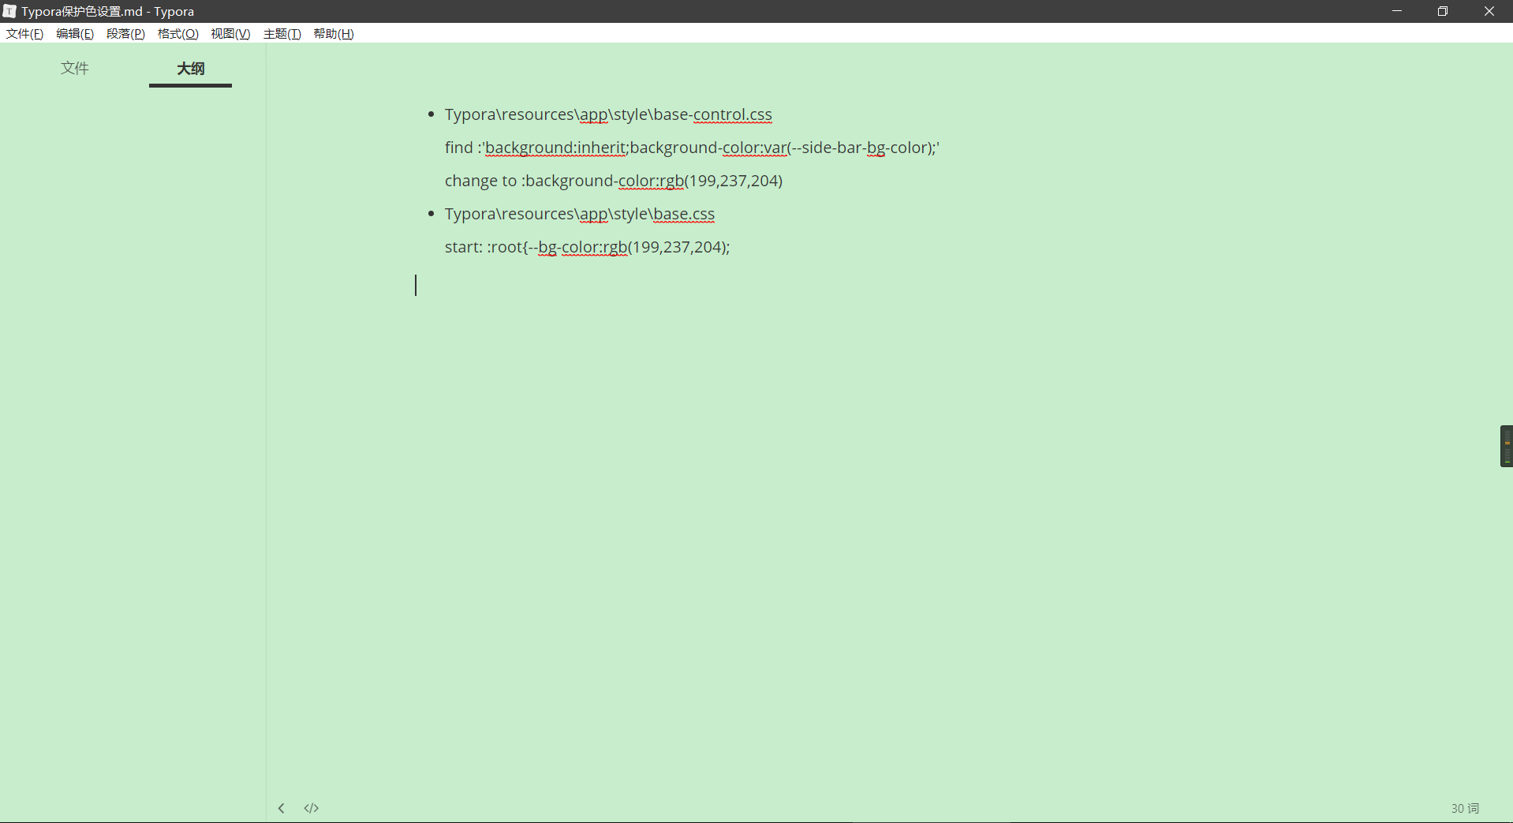Switch to the 文件 sidebar tab
The image size is (1513, 823).
pos(75,69)
